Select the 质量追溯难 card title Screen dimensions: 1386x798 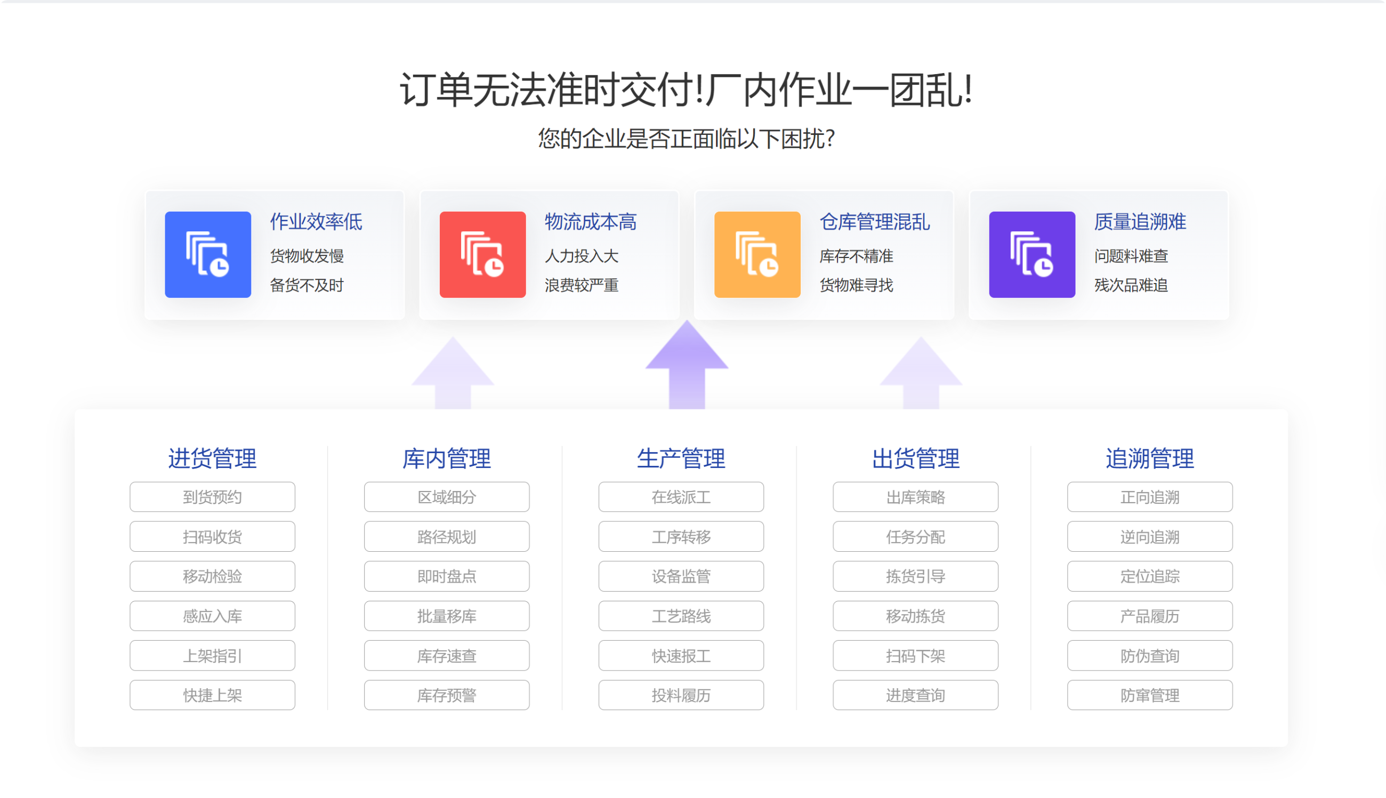(x=1139, y=222)
